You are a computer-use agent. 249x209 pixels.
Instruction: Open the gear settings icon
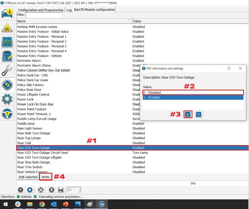pyautogui.click(x=7, y=99)
